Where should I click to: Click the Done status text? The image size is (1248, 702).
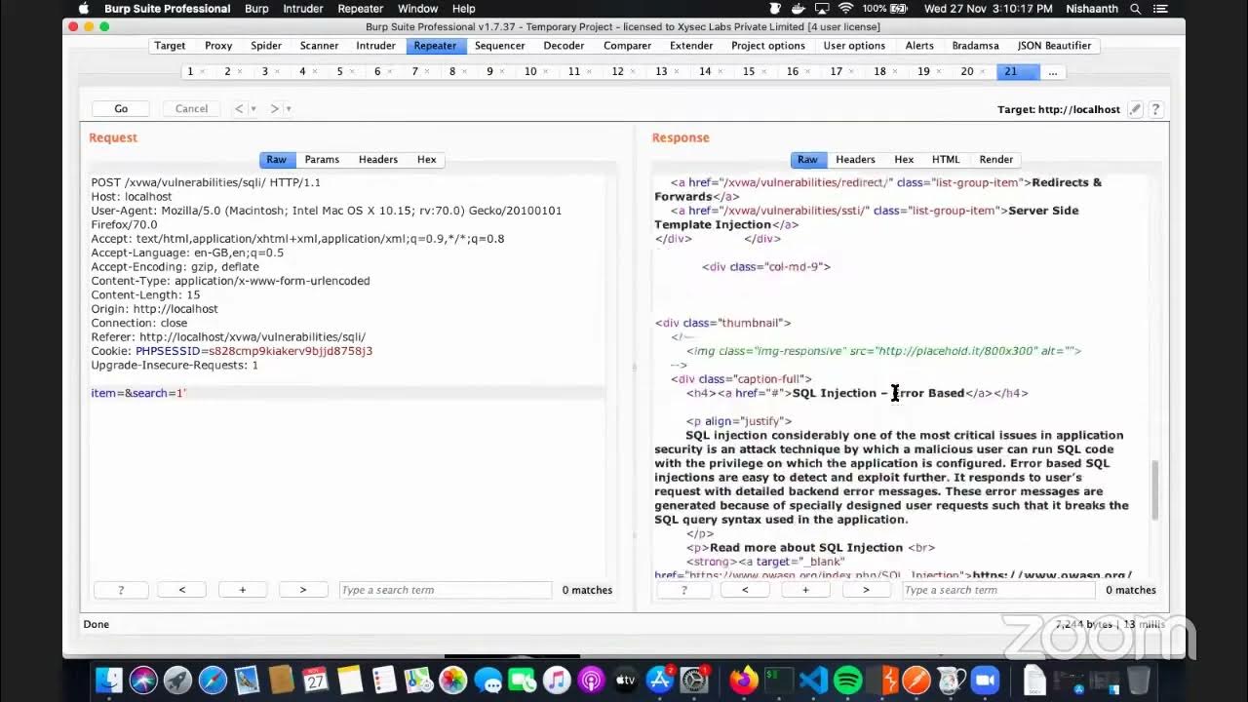(97, 624)
